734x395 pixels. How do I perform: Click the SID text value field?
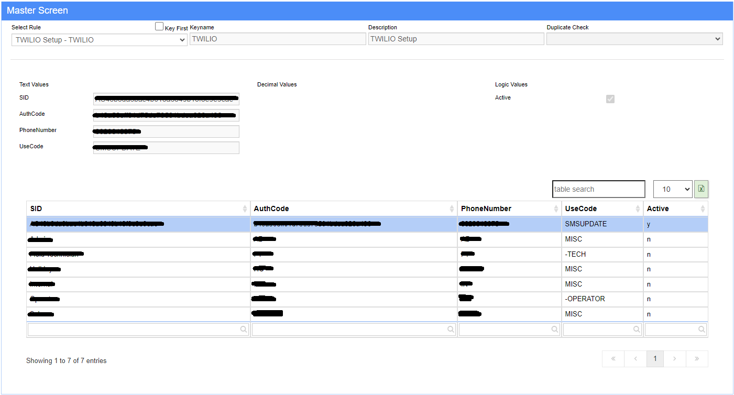(166, 99)
